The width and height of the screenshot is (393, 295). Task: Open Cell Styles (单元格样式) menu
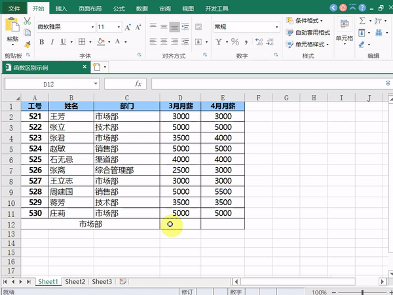tap(308, 45)
